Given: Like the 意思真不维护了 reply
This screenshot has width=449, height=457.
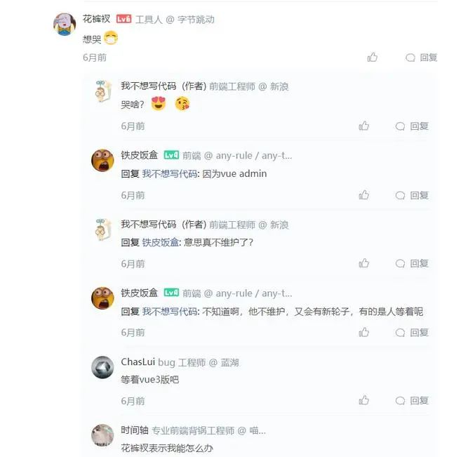Looking at the screenshot, I should pos(364,263).
